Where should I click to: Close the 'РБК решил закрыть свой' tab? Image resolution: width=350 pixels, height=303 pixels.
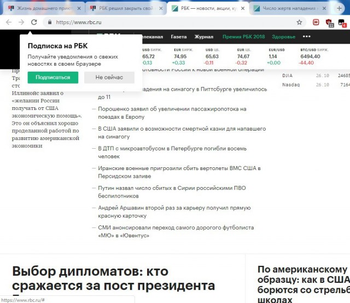click(161, 9)
